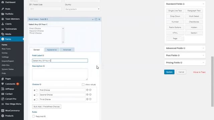Click the Description text area

click(60, 74)
